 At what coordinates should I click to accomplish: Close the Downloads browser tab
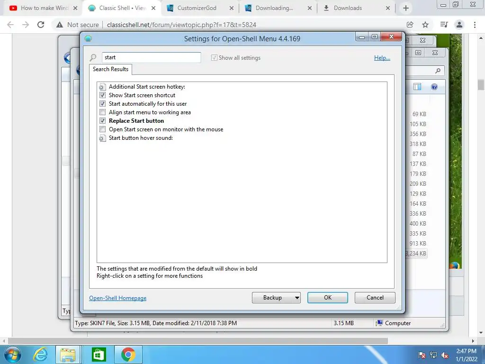tap(387, 9)
